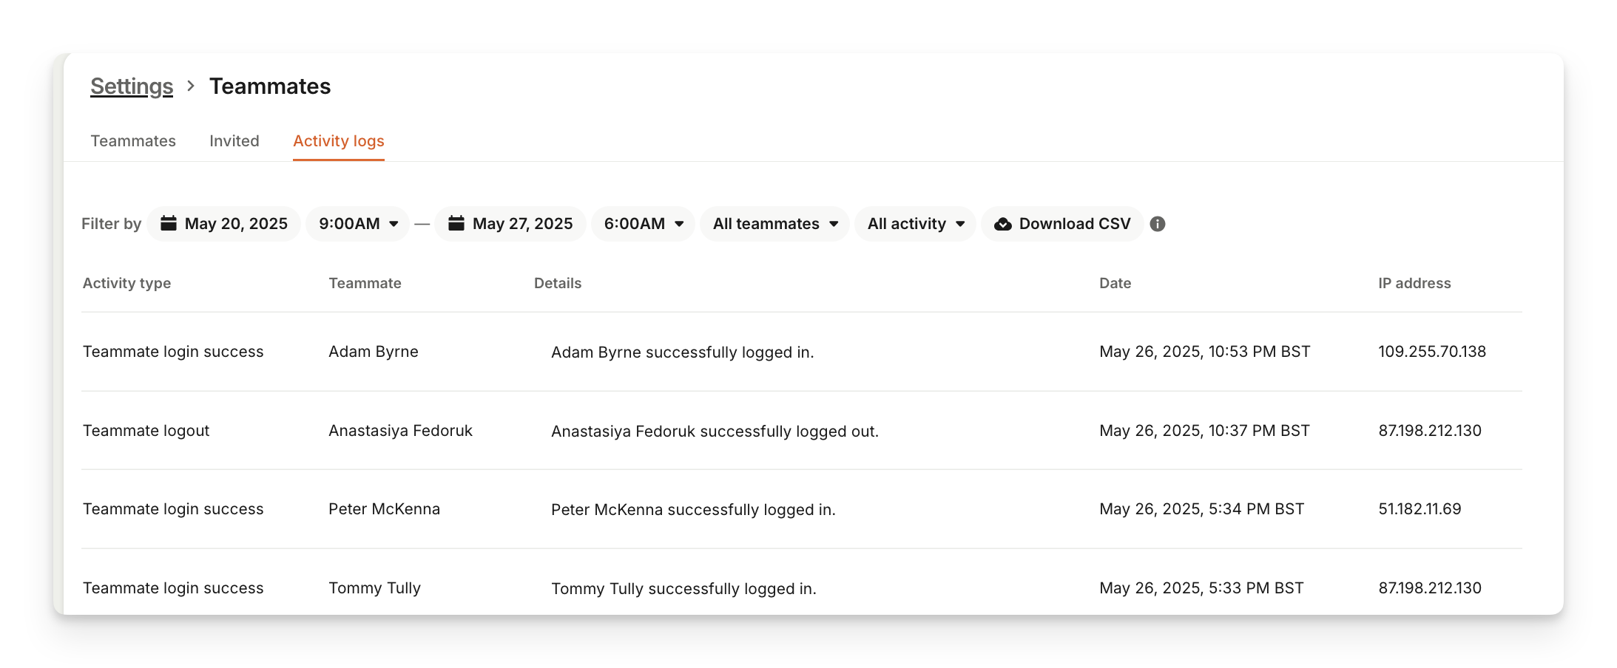
Task: Download the activity logs CSV
Action: coord(1074,224)
